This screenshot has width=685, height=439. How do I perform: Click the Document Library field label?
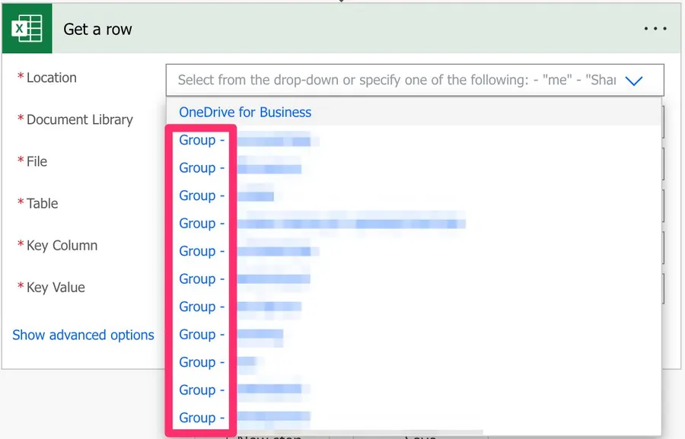click(79, 120)
